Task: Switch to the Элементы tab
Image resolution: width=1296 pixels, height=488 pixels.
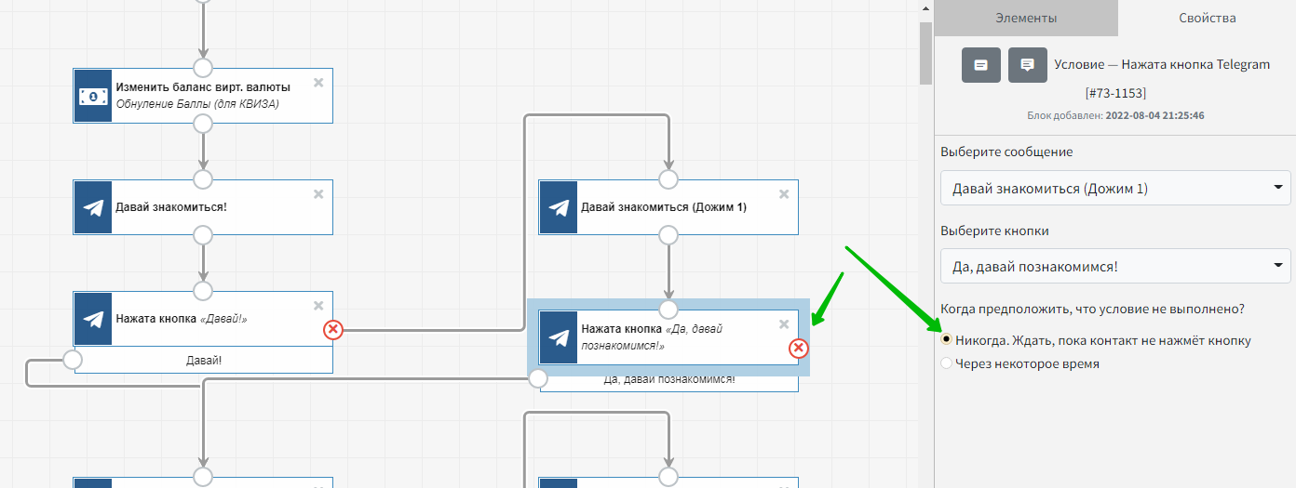Action: (1026, 18)
